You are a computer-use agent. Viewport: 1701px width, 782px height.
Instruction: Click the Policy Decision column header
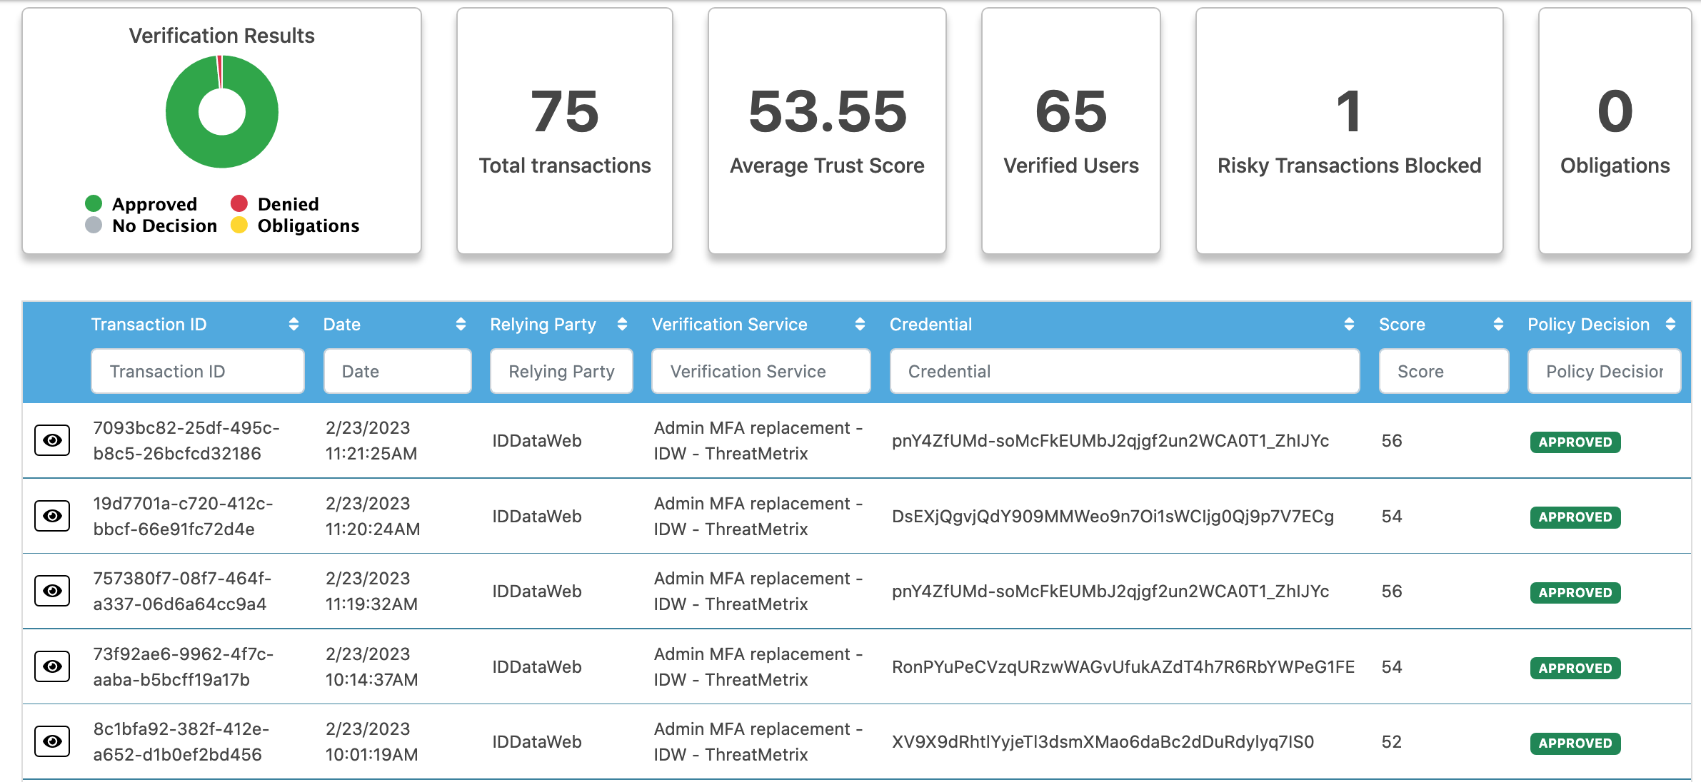[x=1588, y=325]
